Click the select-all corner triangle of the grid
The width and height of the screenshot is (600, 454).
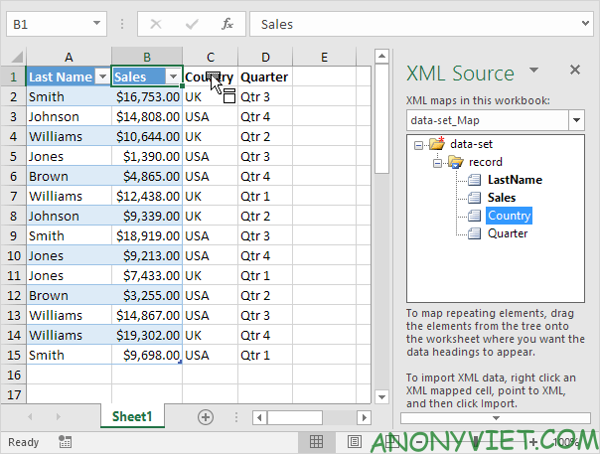coord(13,58)
